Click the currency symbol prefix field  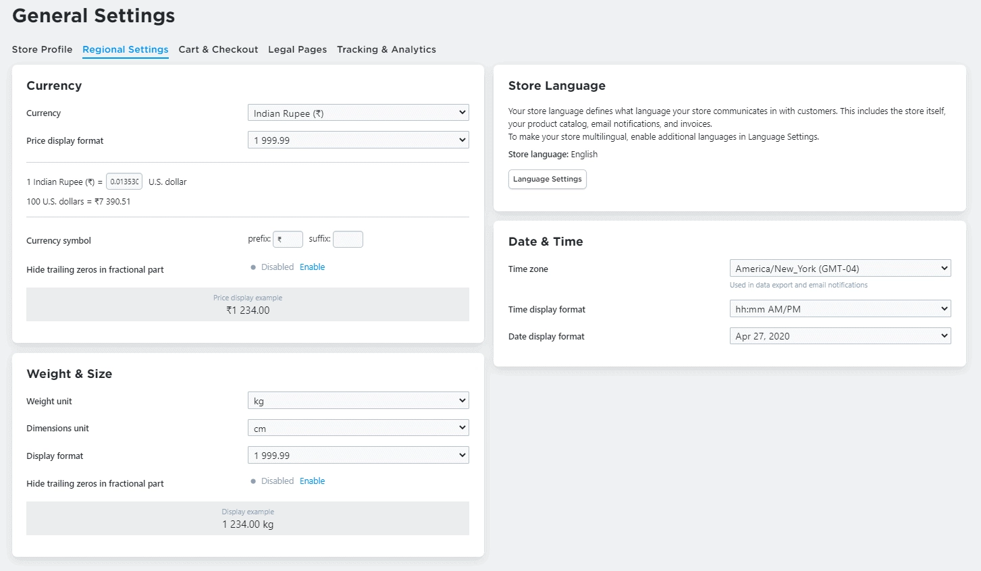tap(288, 239)
